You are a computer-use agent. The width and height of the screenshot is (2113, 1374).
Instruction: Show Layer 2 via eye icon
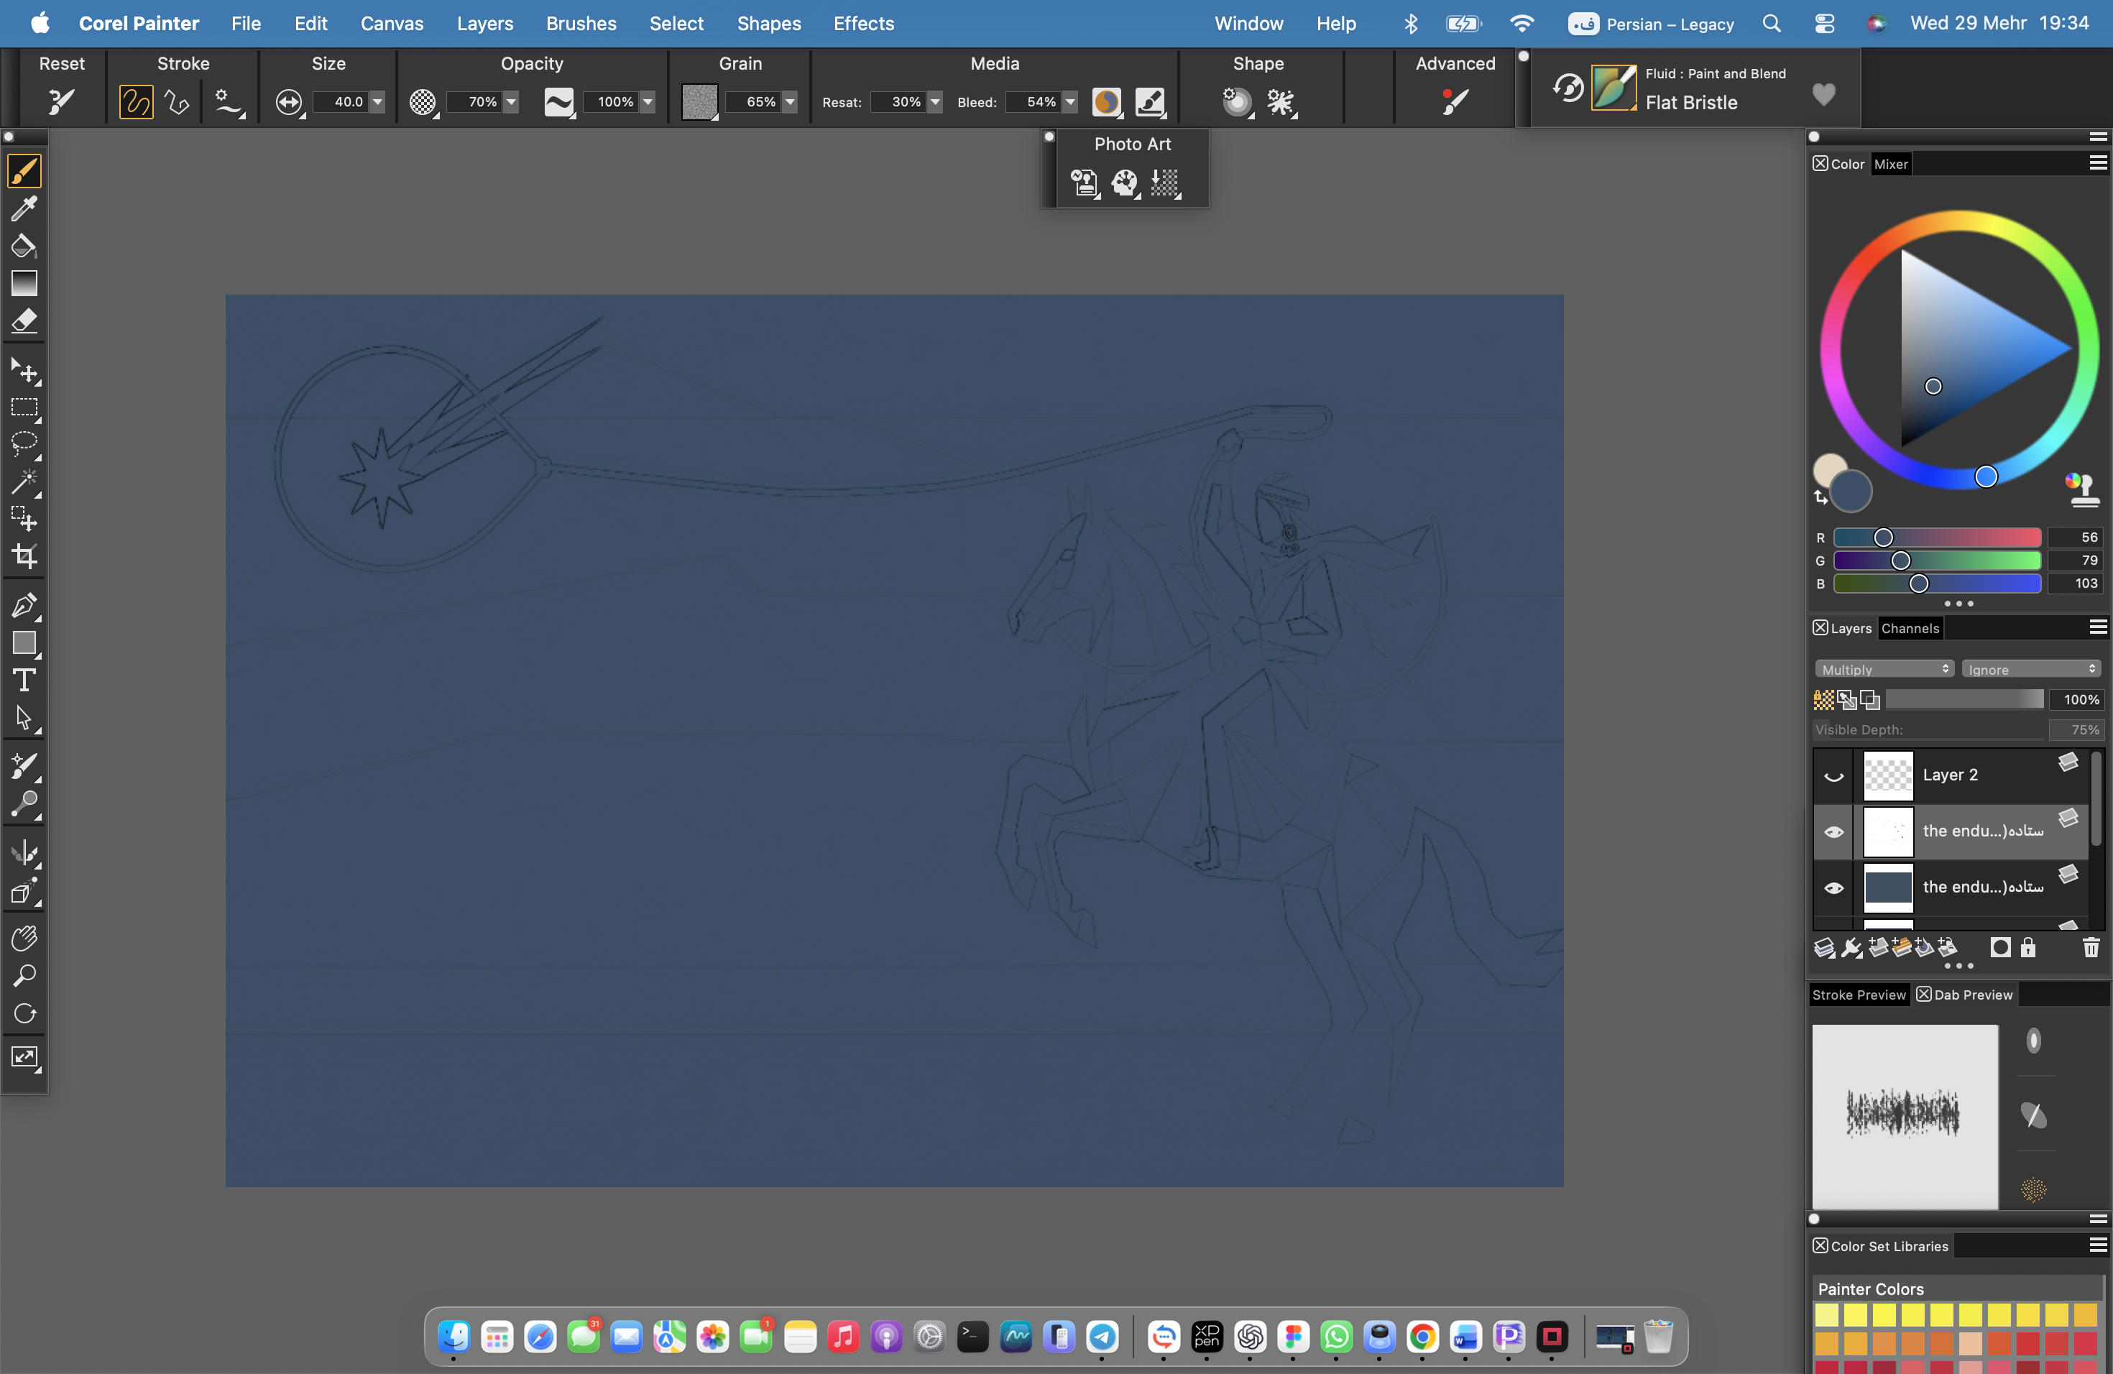(1833, 777)
